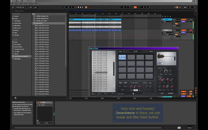208x130 pixels.
Task: Expand the 118BPM_VOX LOOPS folder
Action: point(33,21)
